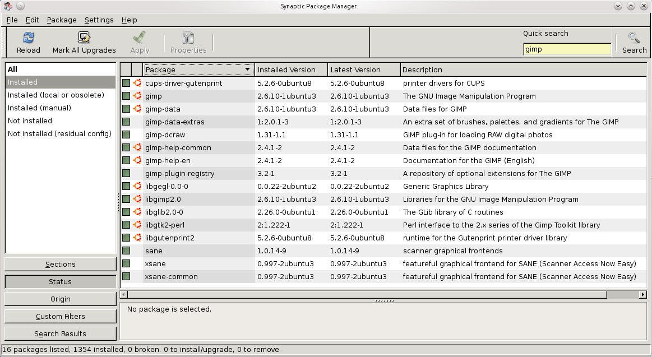
Task: Click the Synaptic app icon in title bar
Action: [8, 6]
